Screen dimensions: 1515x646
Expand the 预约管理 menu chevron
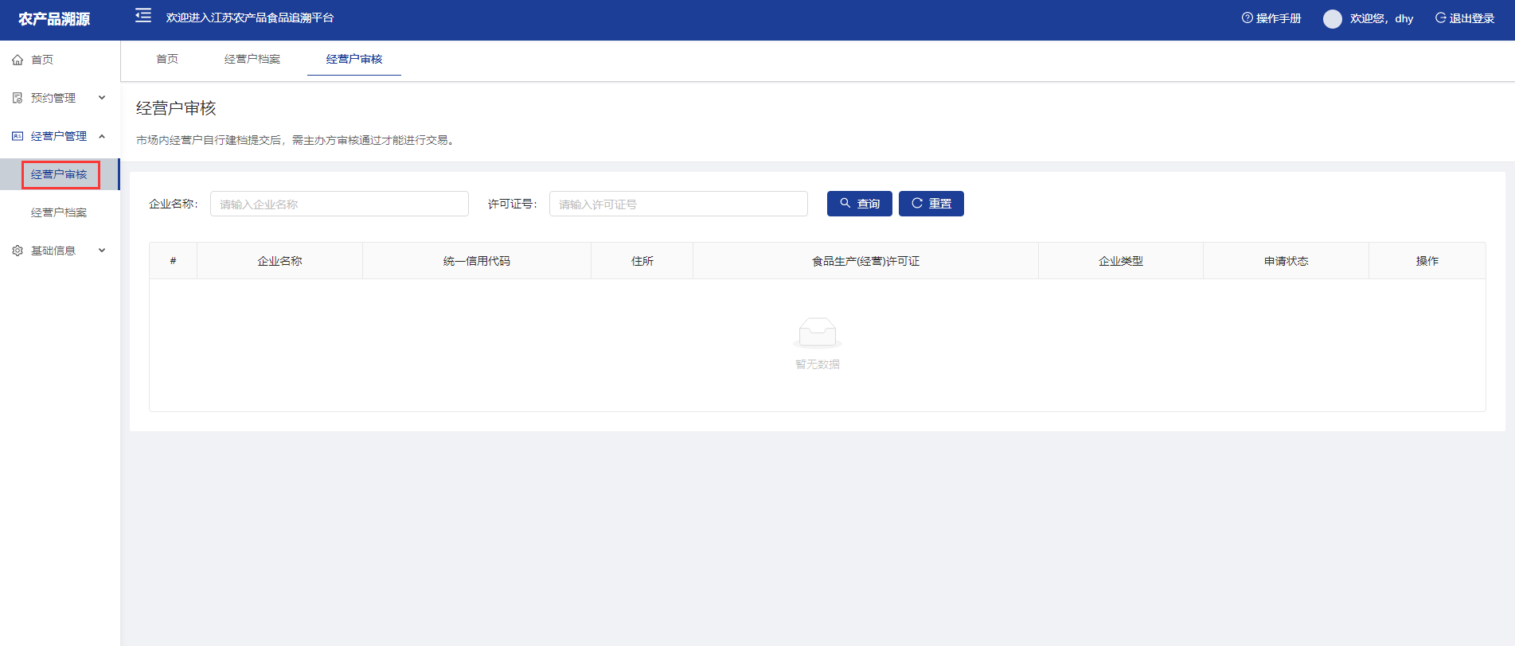point(102,98)
